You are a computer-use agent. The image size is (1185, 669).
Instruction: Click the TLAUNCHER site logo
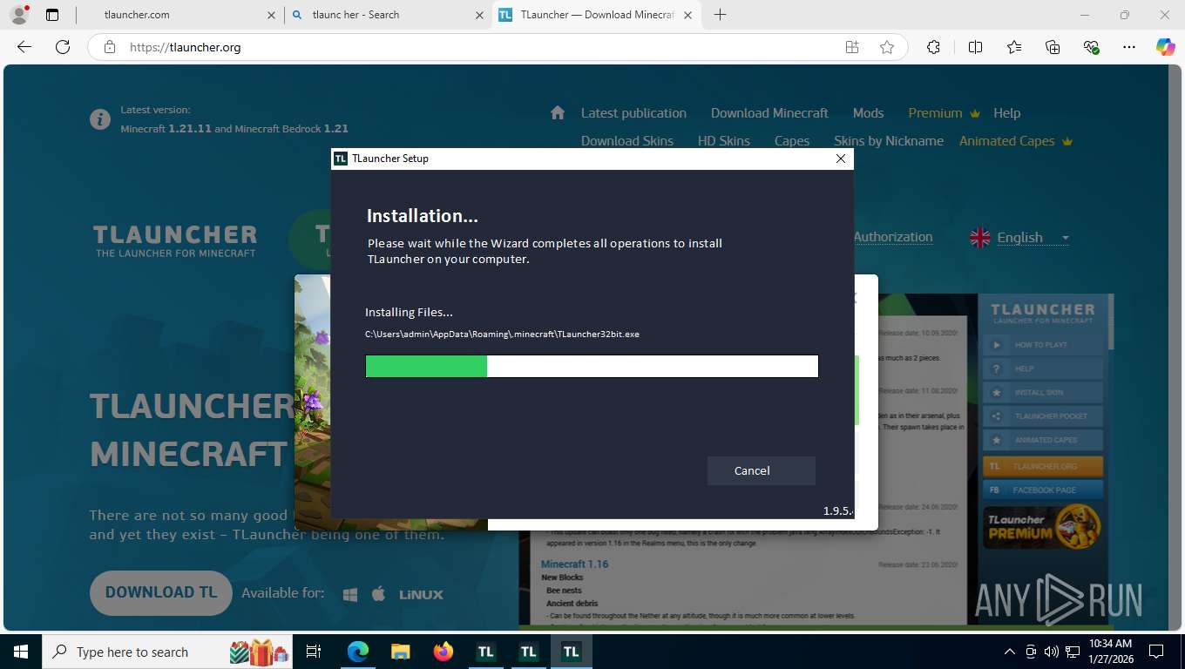[175, 240]
